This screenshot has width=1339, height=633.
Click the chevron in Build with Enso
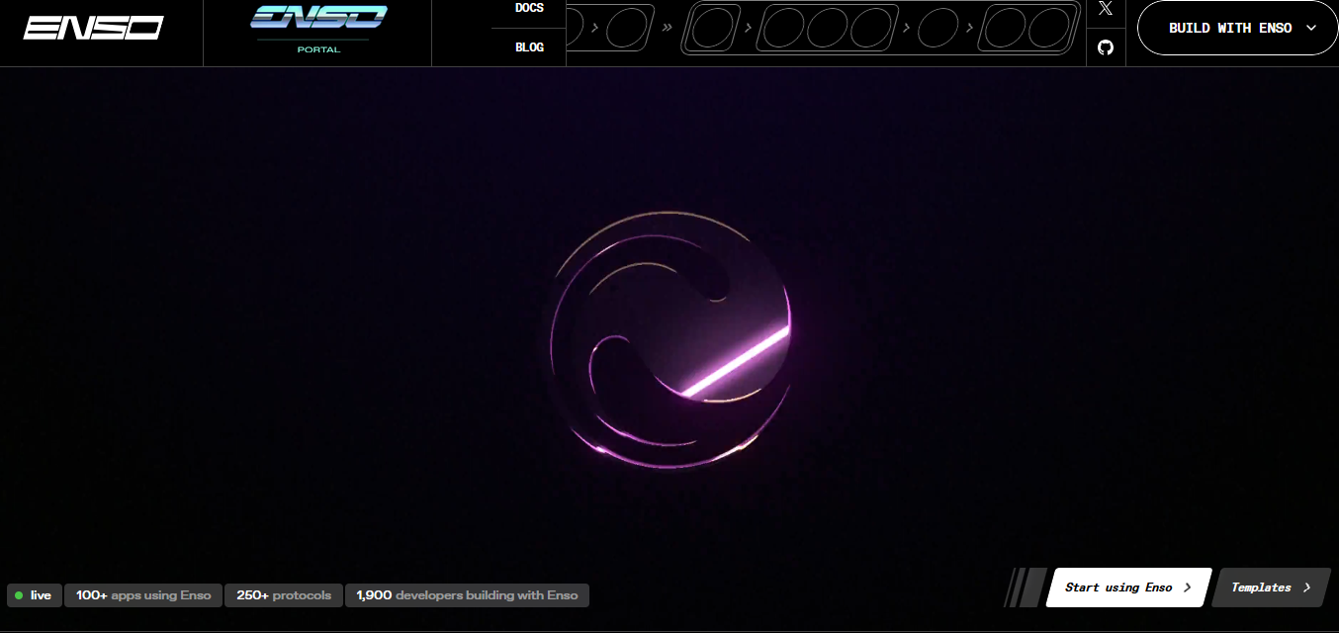(x=1311, y=28)
